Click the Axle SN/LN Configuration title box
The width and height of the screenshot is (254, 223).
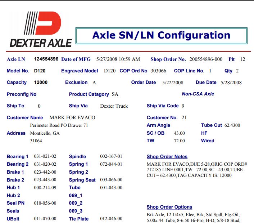pyautogui.click(x=161, y=36)
